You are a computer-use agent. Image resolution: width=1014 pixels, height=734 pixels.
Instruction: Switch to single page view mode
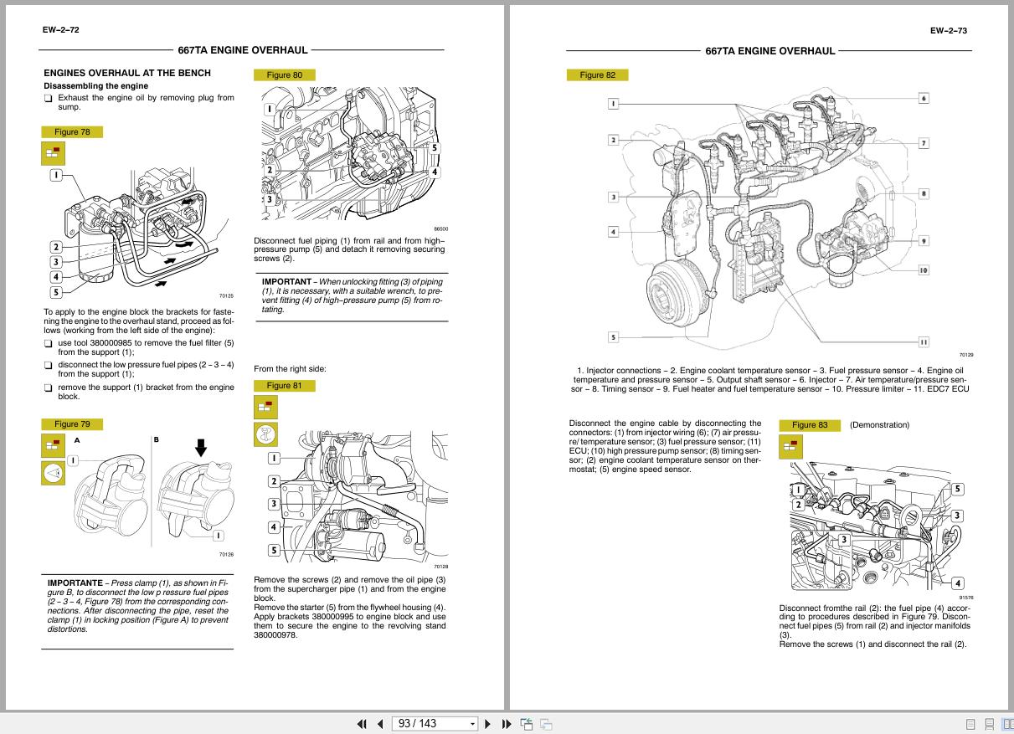(x=970, y=723)
